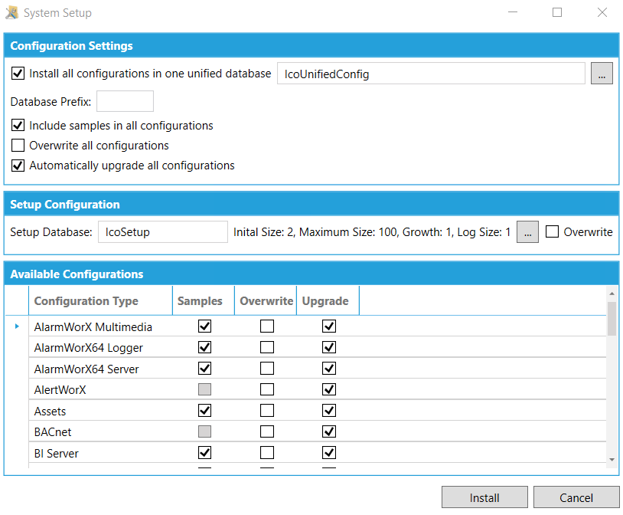623x515 pixels.
Task: Check the Setup Database Overwrite checkbox
Action: (x=552, y=231)
